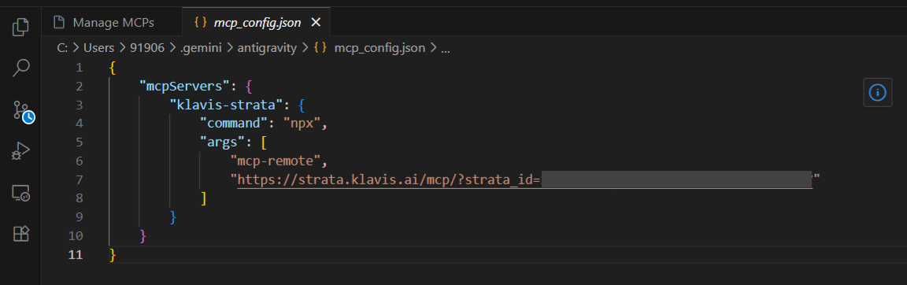The width and height of the screenshot is (907, 285).
Task: Click the file icon on Manage MCPs tab
Action: point(58,23)
